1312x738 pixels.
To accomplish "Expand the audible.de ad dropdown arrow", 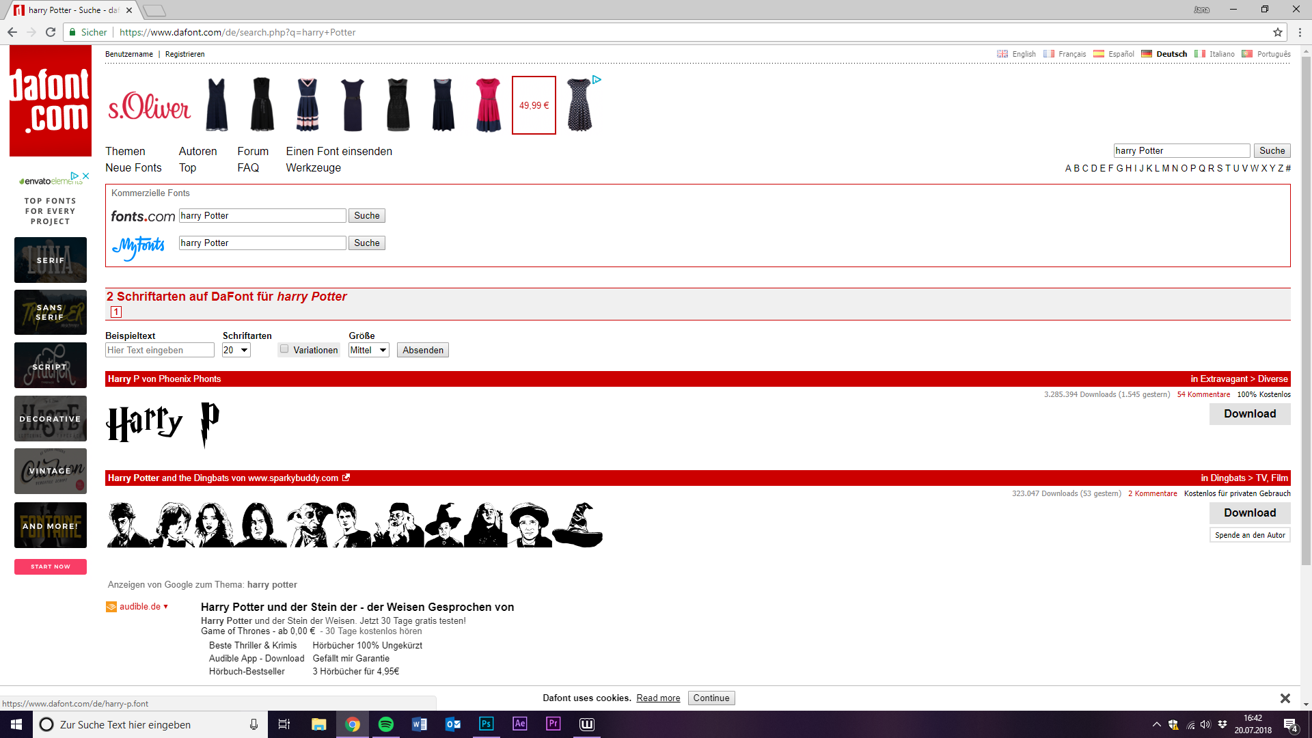I will coord(165,607).
